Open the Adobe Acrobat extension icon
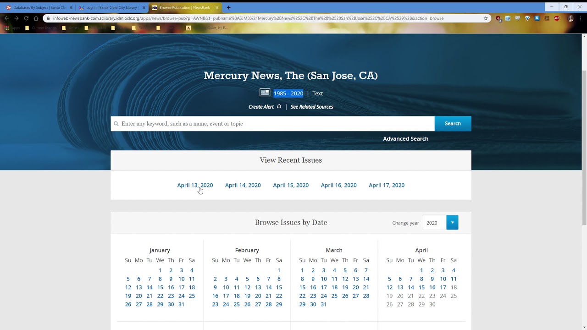This screenshot has width=587, height=330. [x=547, y=18]
